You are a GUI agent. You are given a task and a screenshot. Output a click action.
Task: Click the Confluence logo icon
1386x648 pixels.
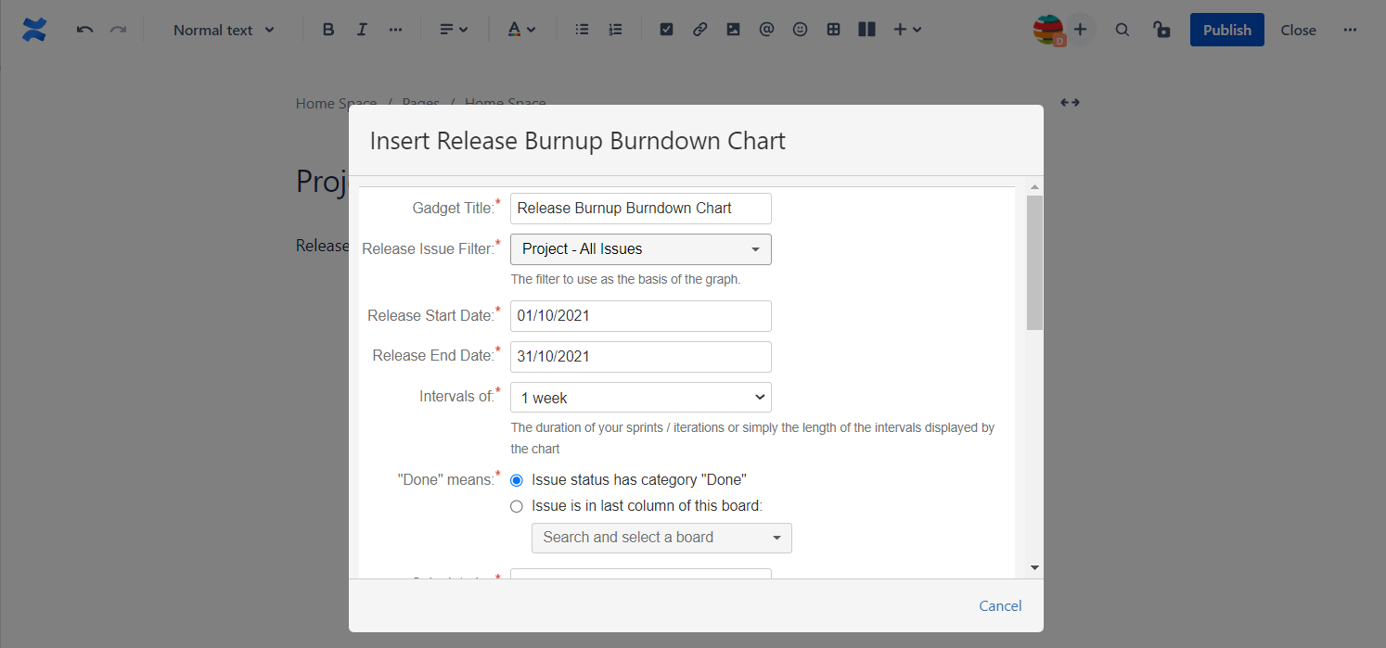[x=34, y=30]
